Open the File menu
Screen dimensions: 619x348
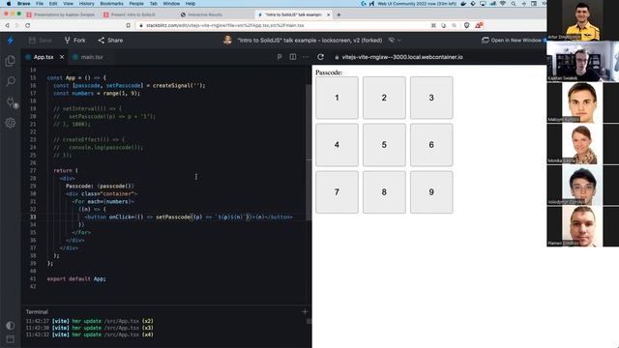click(40, 4)
